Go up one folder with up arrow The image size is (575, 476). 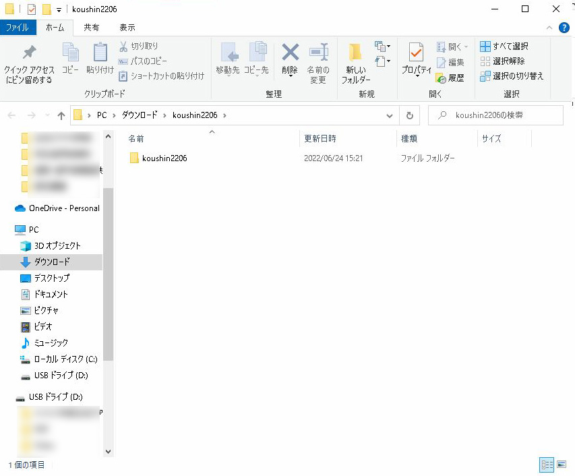click(x=61, y=115)
